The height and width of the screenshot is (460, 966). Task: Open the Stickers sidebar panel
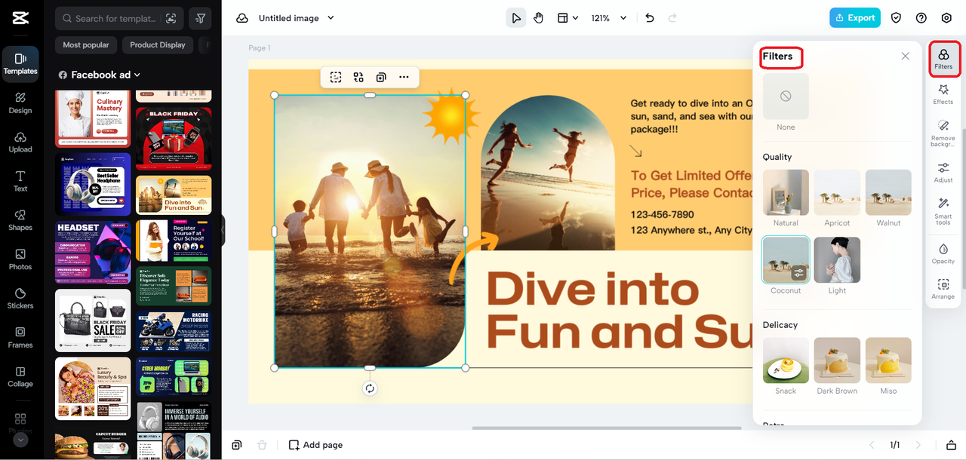coord(20,298)
